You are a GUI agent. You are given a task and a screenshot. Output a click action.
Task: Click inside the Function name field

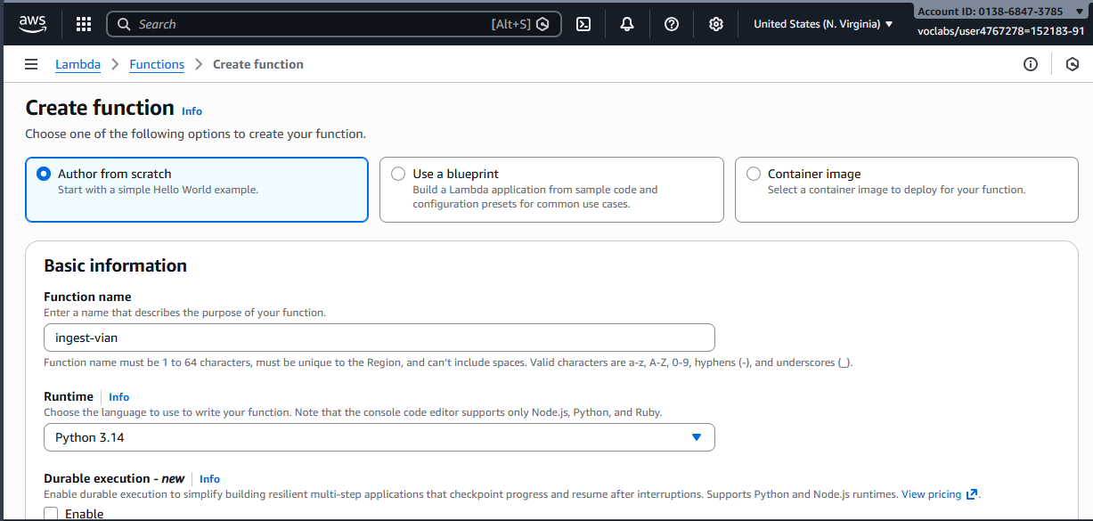tap(379, 338)
